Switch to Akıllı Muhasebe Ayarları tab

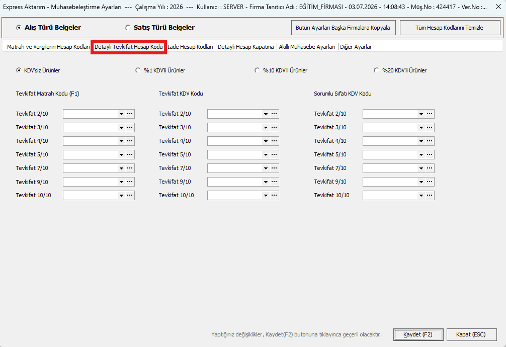(307, 47)
